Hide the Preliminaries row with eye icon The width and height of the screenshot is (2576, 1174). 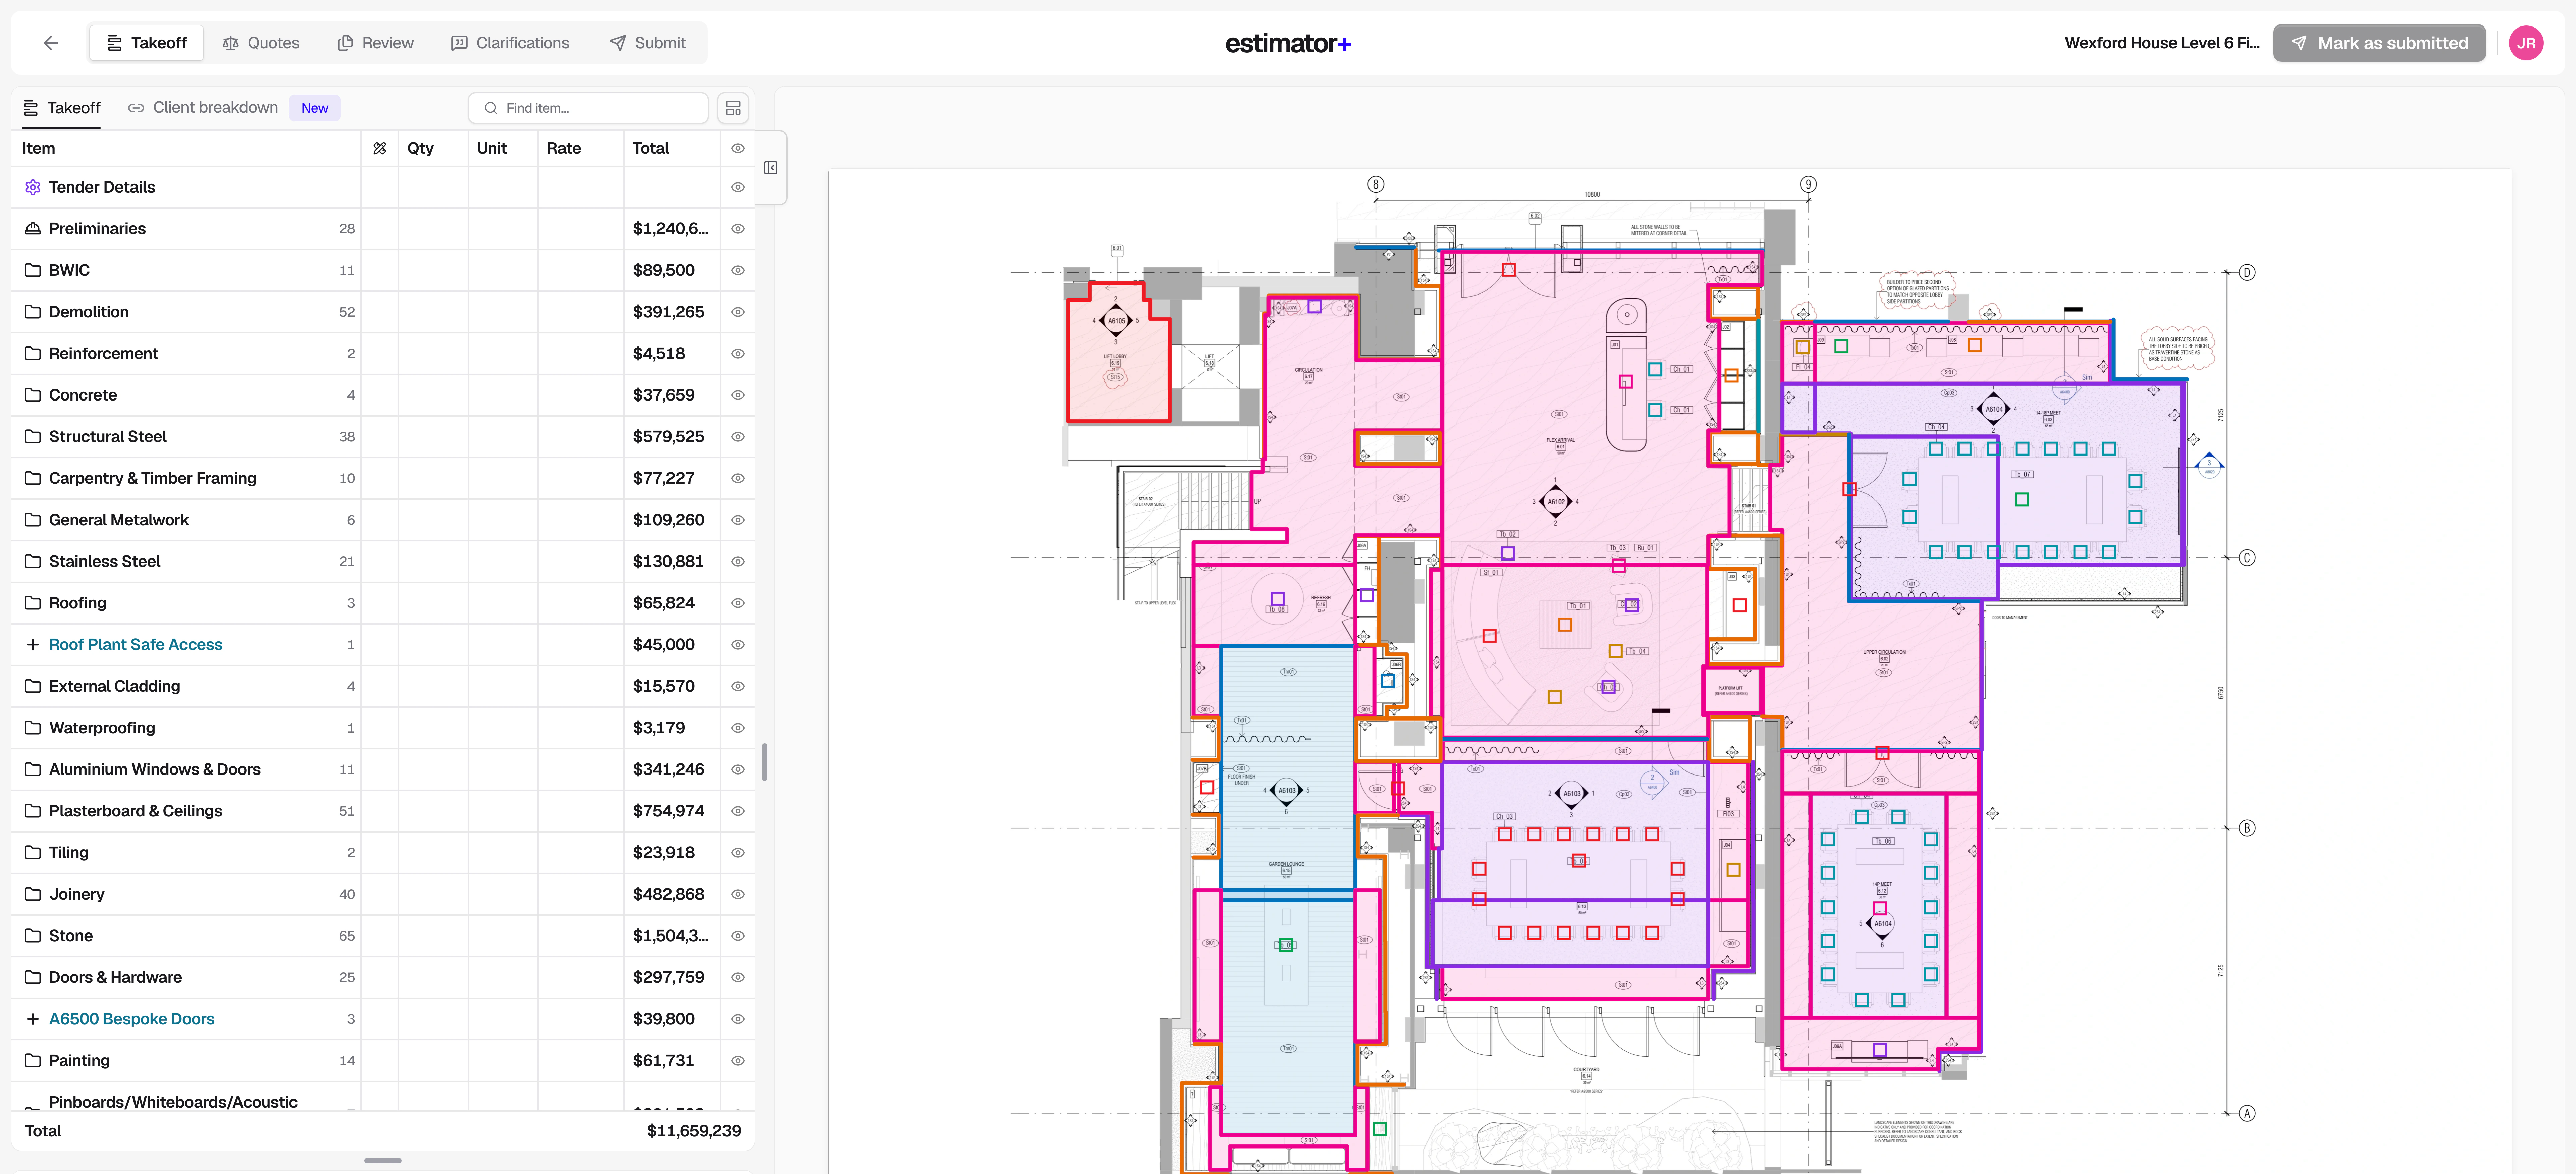[738, 229]
